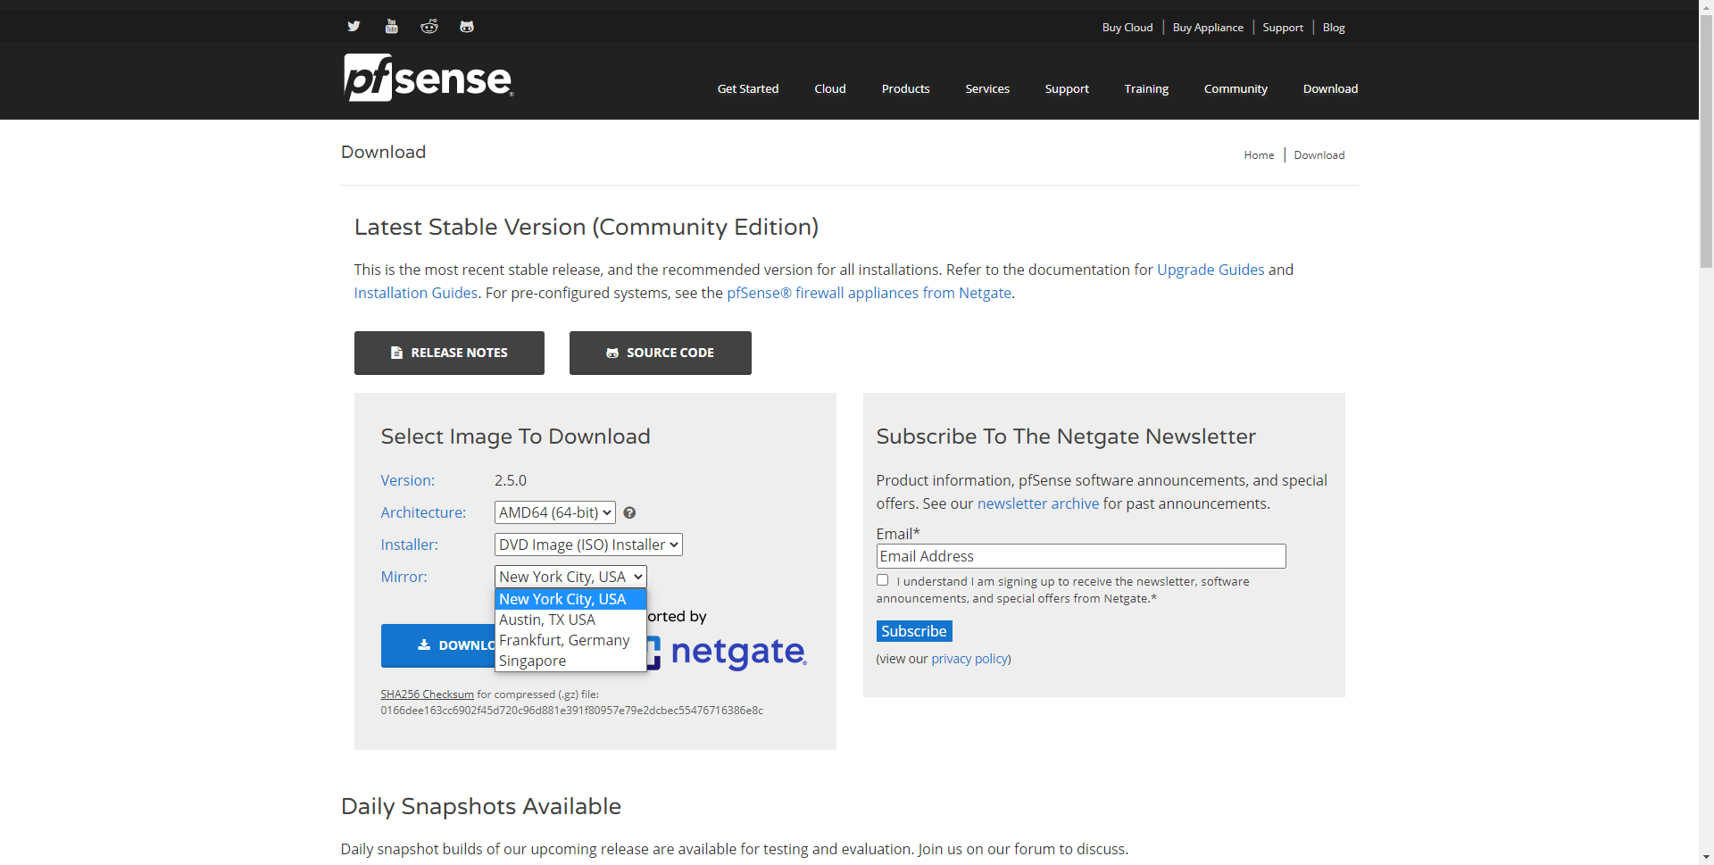The width and height of the screenshot is (1714, 865).
Task: Open the pfSense GitHub icon in top bar
Action: pyautogui.click(x=467, y=27)
